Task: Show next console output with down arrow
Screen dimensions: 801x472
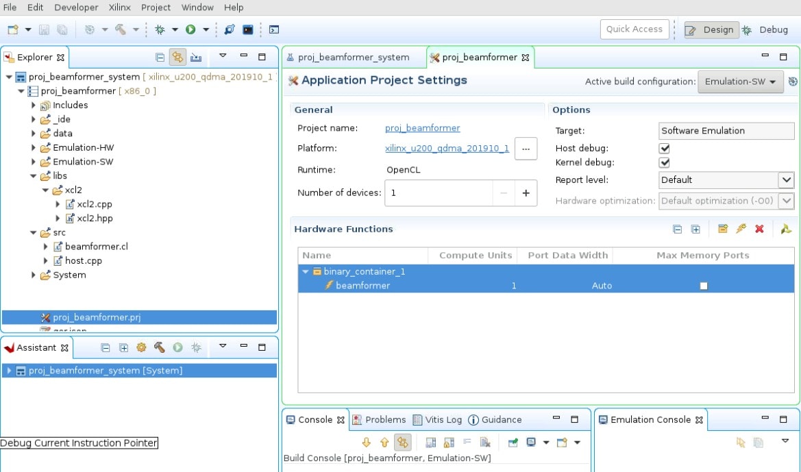Action: (367, 443)
